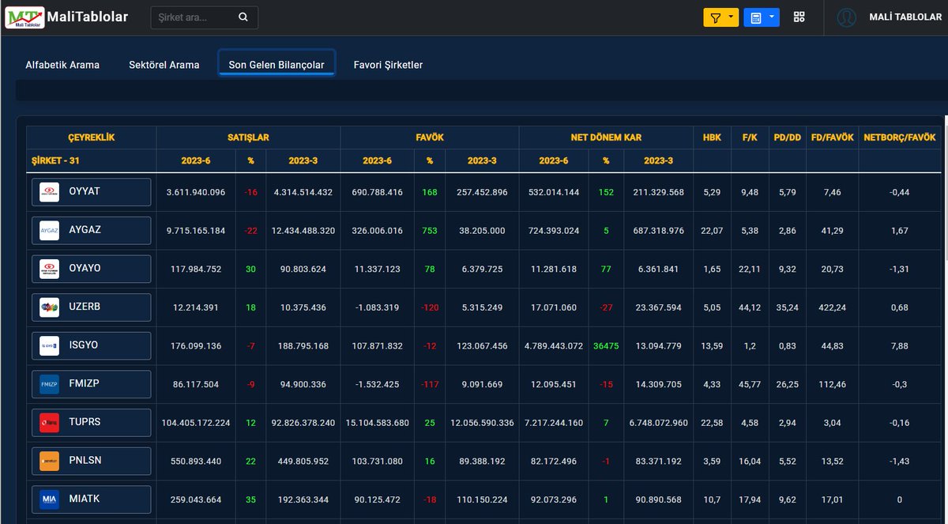Click the search magnifier icon
This screenshot has width=948, height=524.
(243, 17)
